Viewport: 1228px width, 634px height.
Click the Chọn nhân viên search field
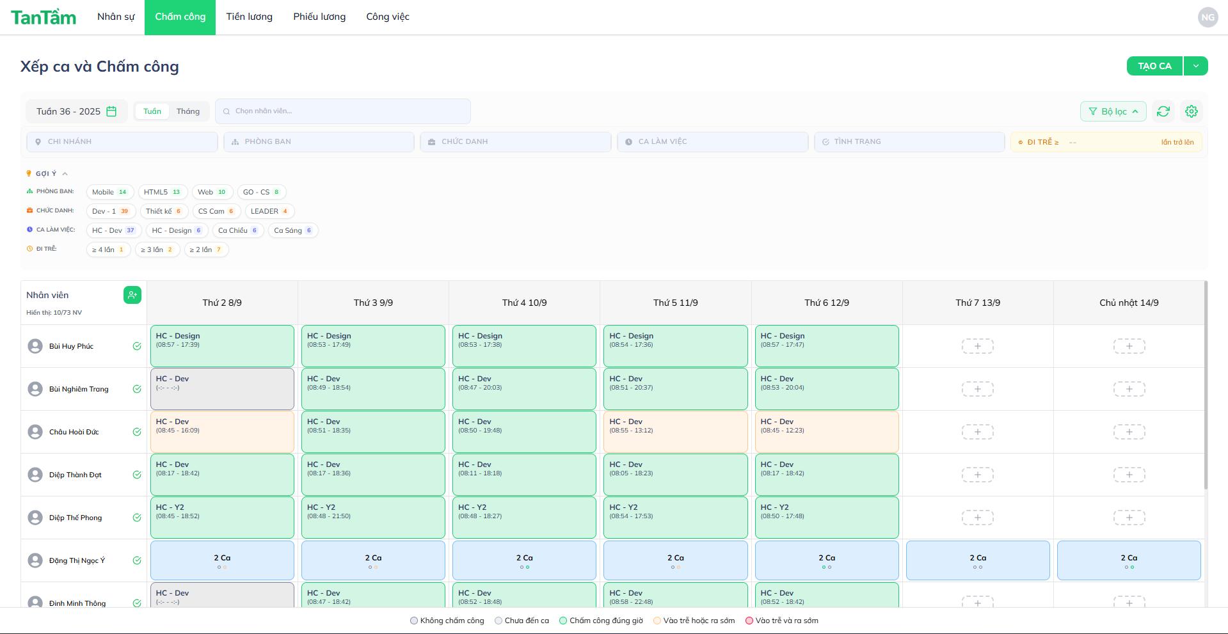[x=343, y=111]
